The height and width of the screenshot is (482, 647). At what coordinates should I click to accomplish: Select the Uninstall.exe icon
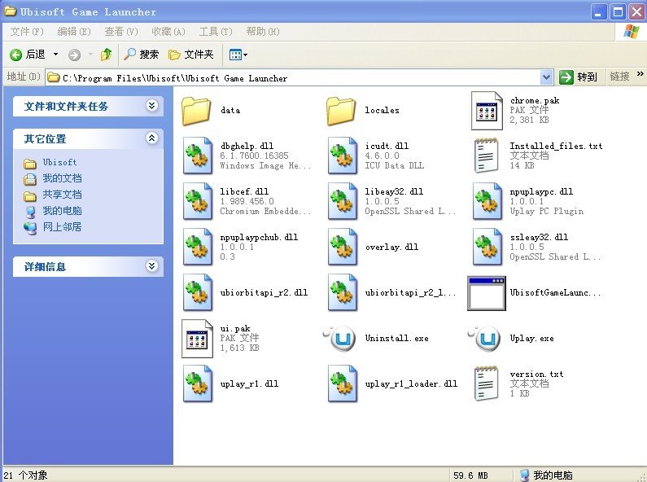tap(343, 339)
